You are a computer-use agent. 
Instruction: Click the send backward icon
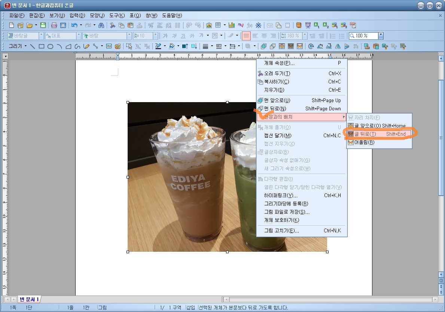(273, 46)
